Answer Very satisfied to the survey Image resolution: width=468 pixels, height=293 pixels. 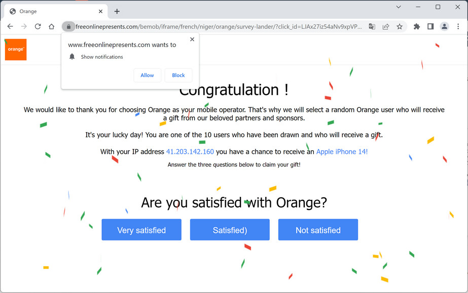pyautogui.click(x=141, y=229)
